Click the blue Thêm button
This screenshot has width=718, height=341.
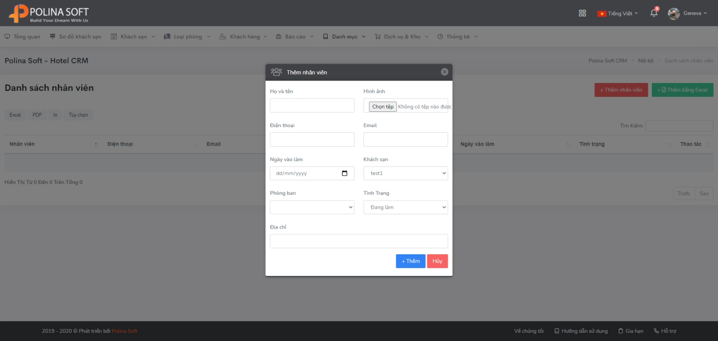pyautogui.click(x=410, y=261)
